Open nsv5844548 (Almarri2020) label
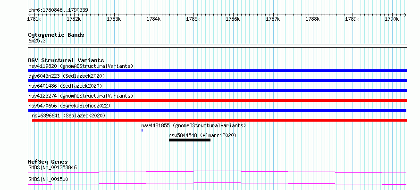 pos(203,135)
